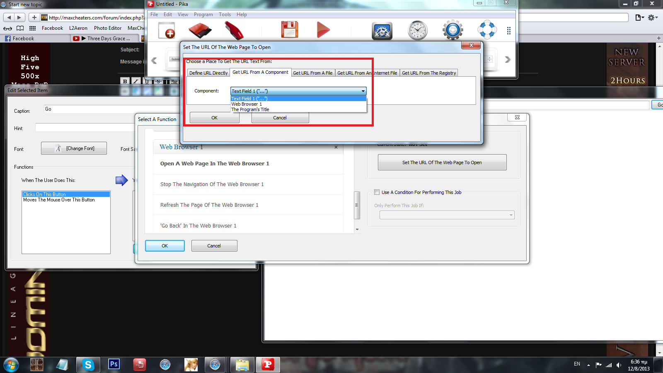This screenshot has width=663, height=373.
Task: Click Set The URL Of The Web Page To Open
Action: click(x=442, y=162)
